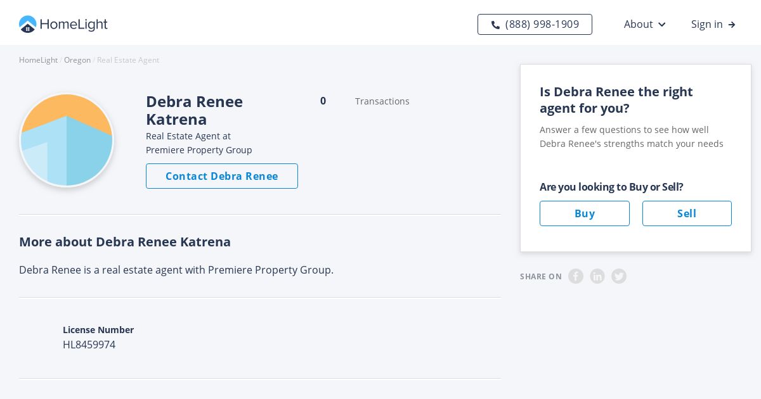The height and width of the screenshot is (399, 761).
Task: Go to HomeLight breadcrumb link
Action: point(38,60)
